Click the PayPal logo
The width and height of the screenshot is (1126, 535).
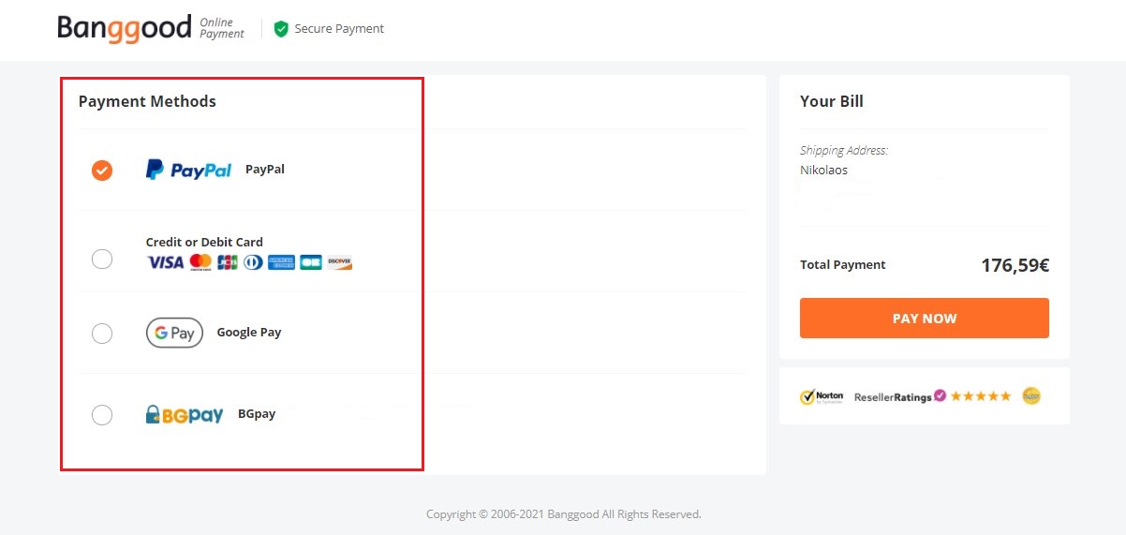coord(188,170)
